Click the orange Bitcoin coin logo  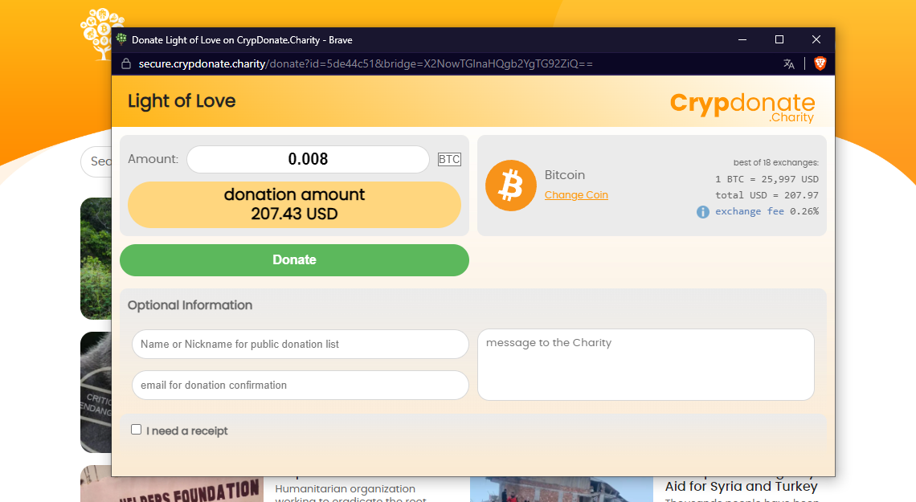[x=510, y=186]
